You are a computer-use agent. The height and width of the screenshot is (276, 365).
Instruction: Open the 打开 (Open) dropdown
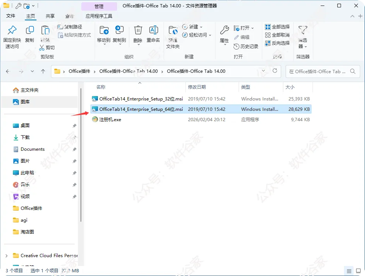[x=244, y=28]
